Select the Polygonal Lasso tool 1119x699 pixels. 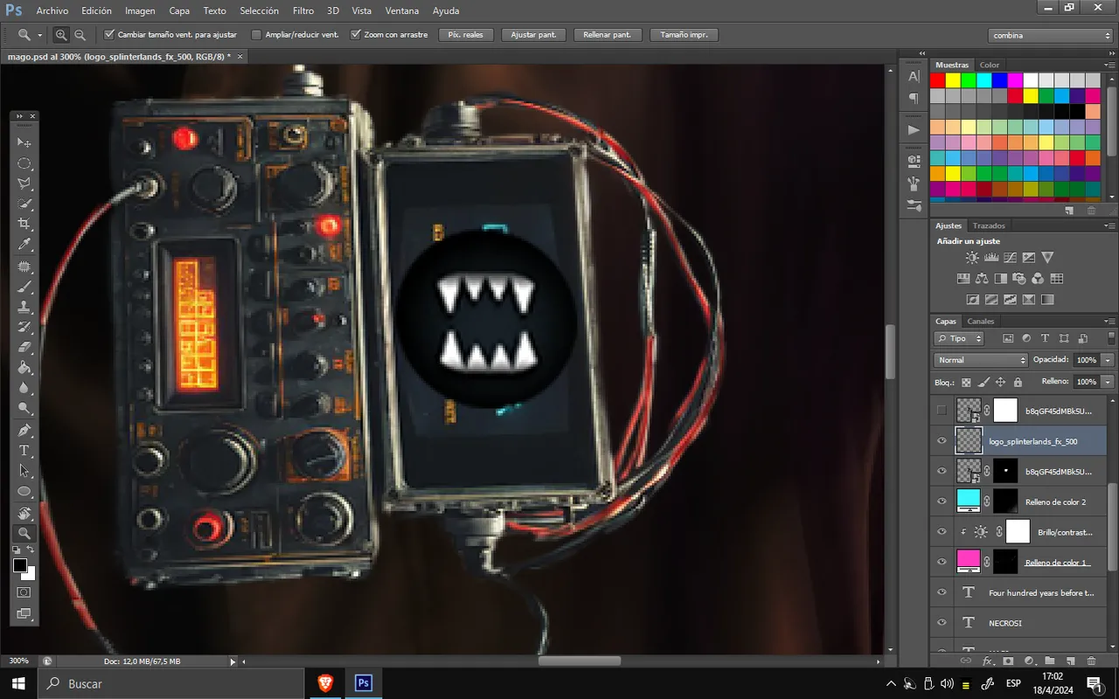point(24,183)
